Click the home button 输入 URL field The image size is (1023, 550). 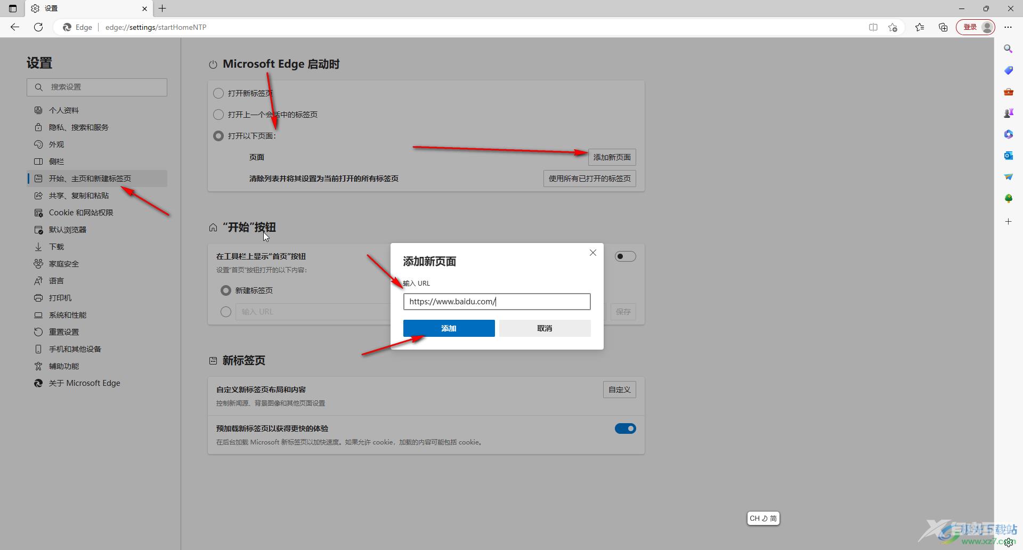[313, 312]
